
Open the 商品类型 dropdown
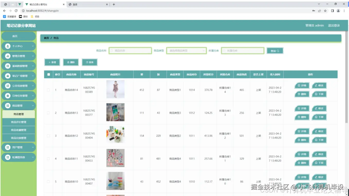(x=186, y=50)
